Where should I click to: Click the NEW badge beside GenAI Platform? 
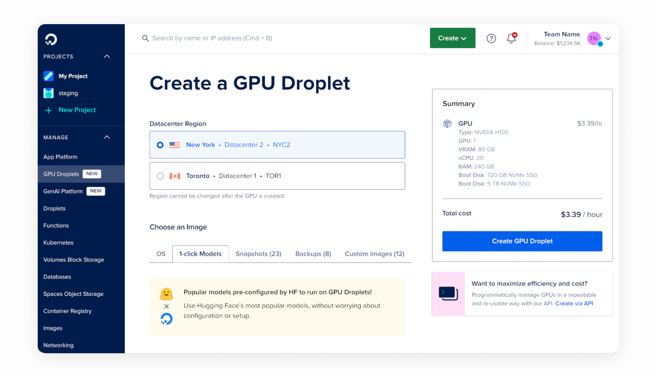pos(96,191)
